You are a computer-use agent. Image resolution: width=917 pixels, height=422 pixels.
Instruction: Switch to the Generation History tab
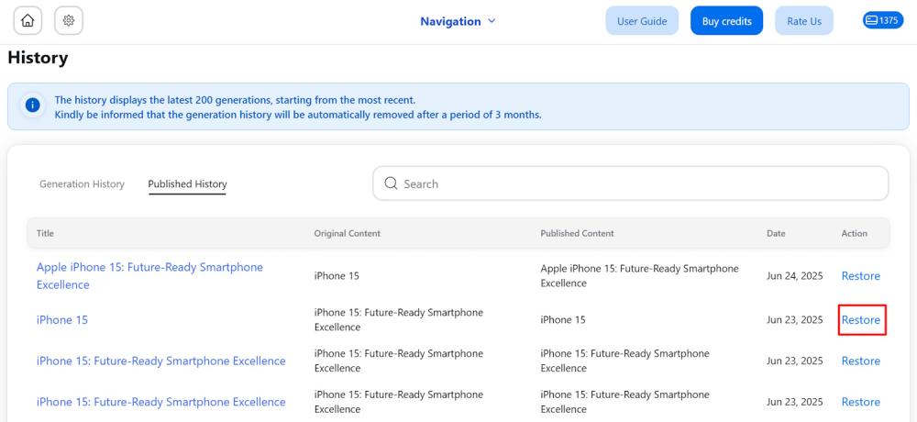click(82, 183)
